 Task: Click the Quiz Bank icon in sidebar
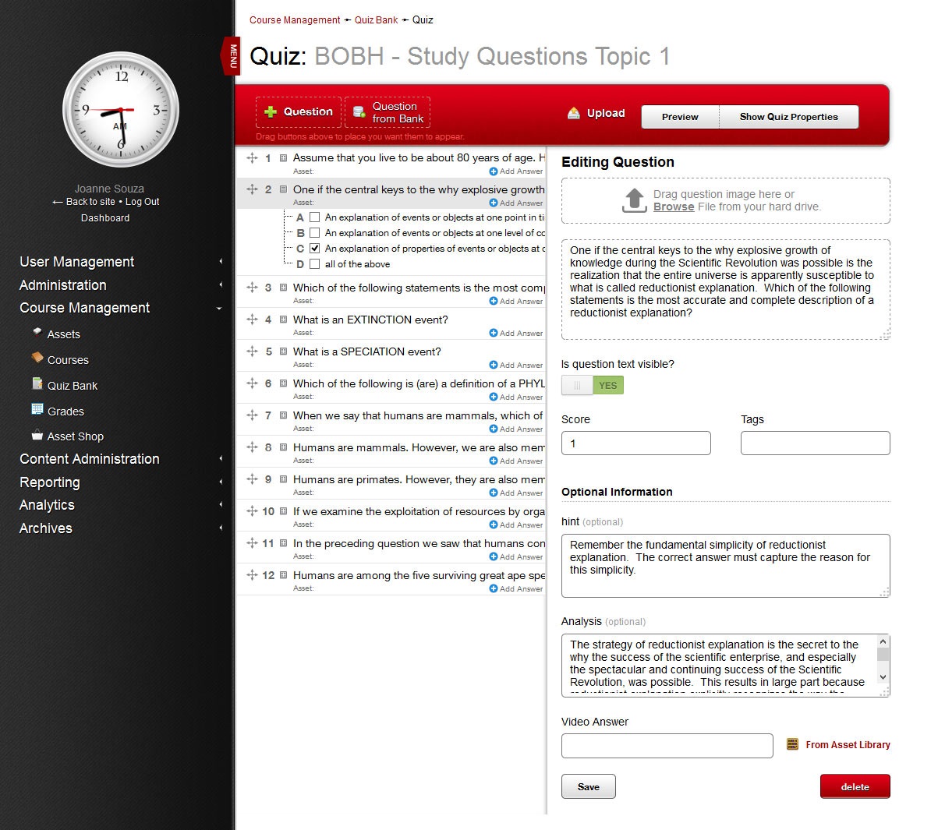[37, 383]
